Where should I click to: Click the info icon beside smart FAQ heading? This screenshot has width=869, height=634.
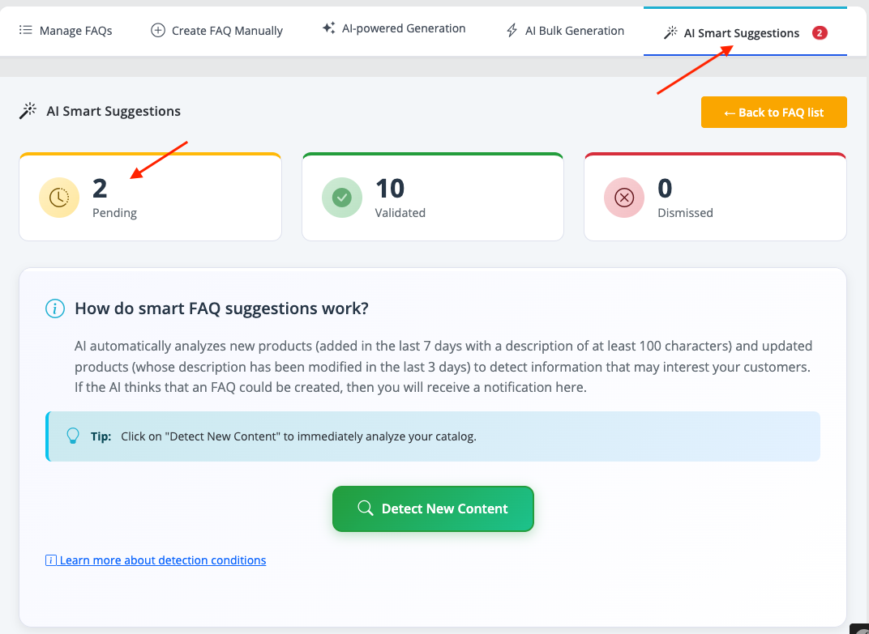coord(55,308)
